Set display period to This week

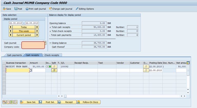pyautogui.click(x=24, y=31)
